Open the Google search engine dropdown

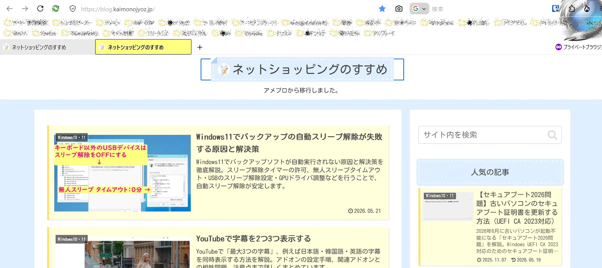coord(419,9)
